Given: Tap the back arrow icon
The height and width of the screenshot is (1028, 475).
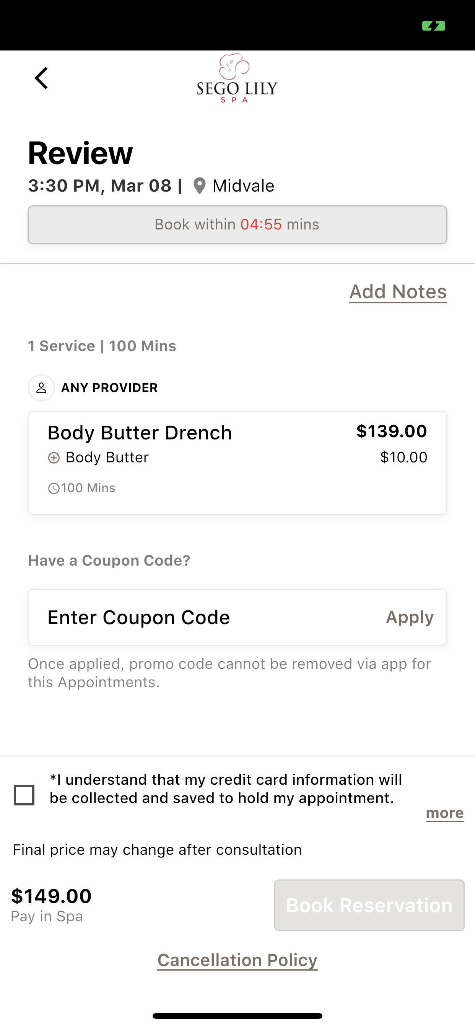Looking at the screenshot, I should pyautogui.click(x=42, y=78).
